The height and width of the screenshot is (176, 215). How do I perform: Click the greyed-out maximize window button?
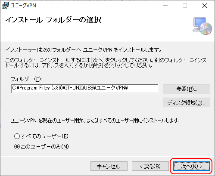click(185, 6)
